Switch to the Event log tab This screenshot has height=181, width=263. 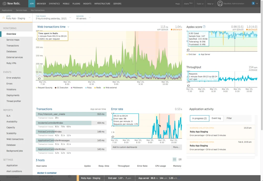(x=216, y=118)
